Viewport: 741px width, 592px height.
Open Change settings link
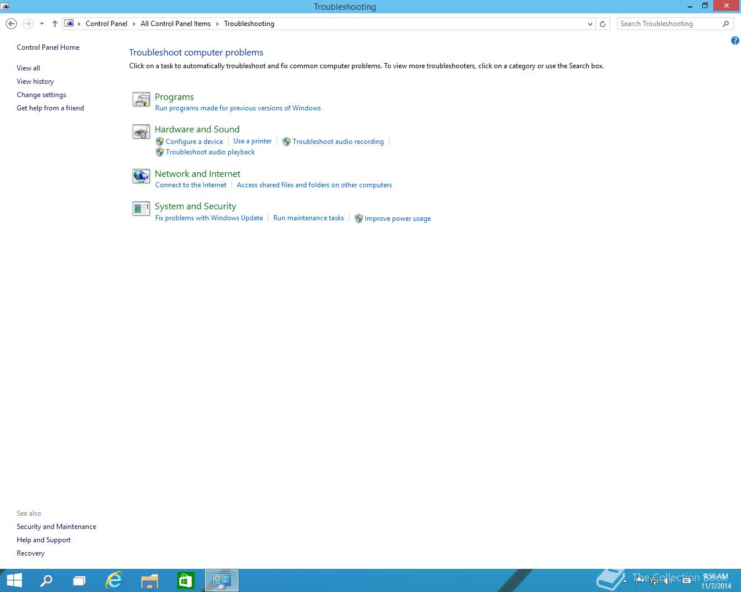(41, 95)
